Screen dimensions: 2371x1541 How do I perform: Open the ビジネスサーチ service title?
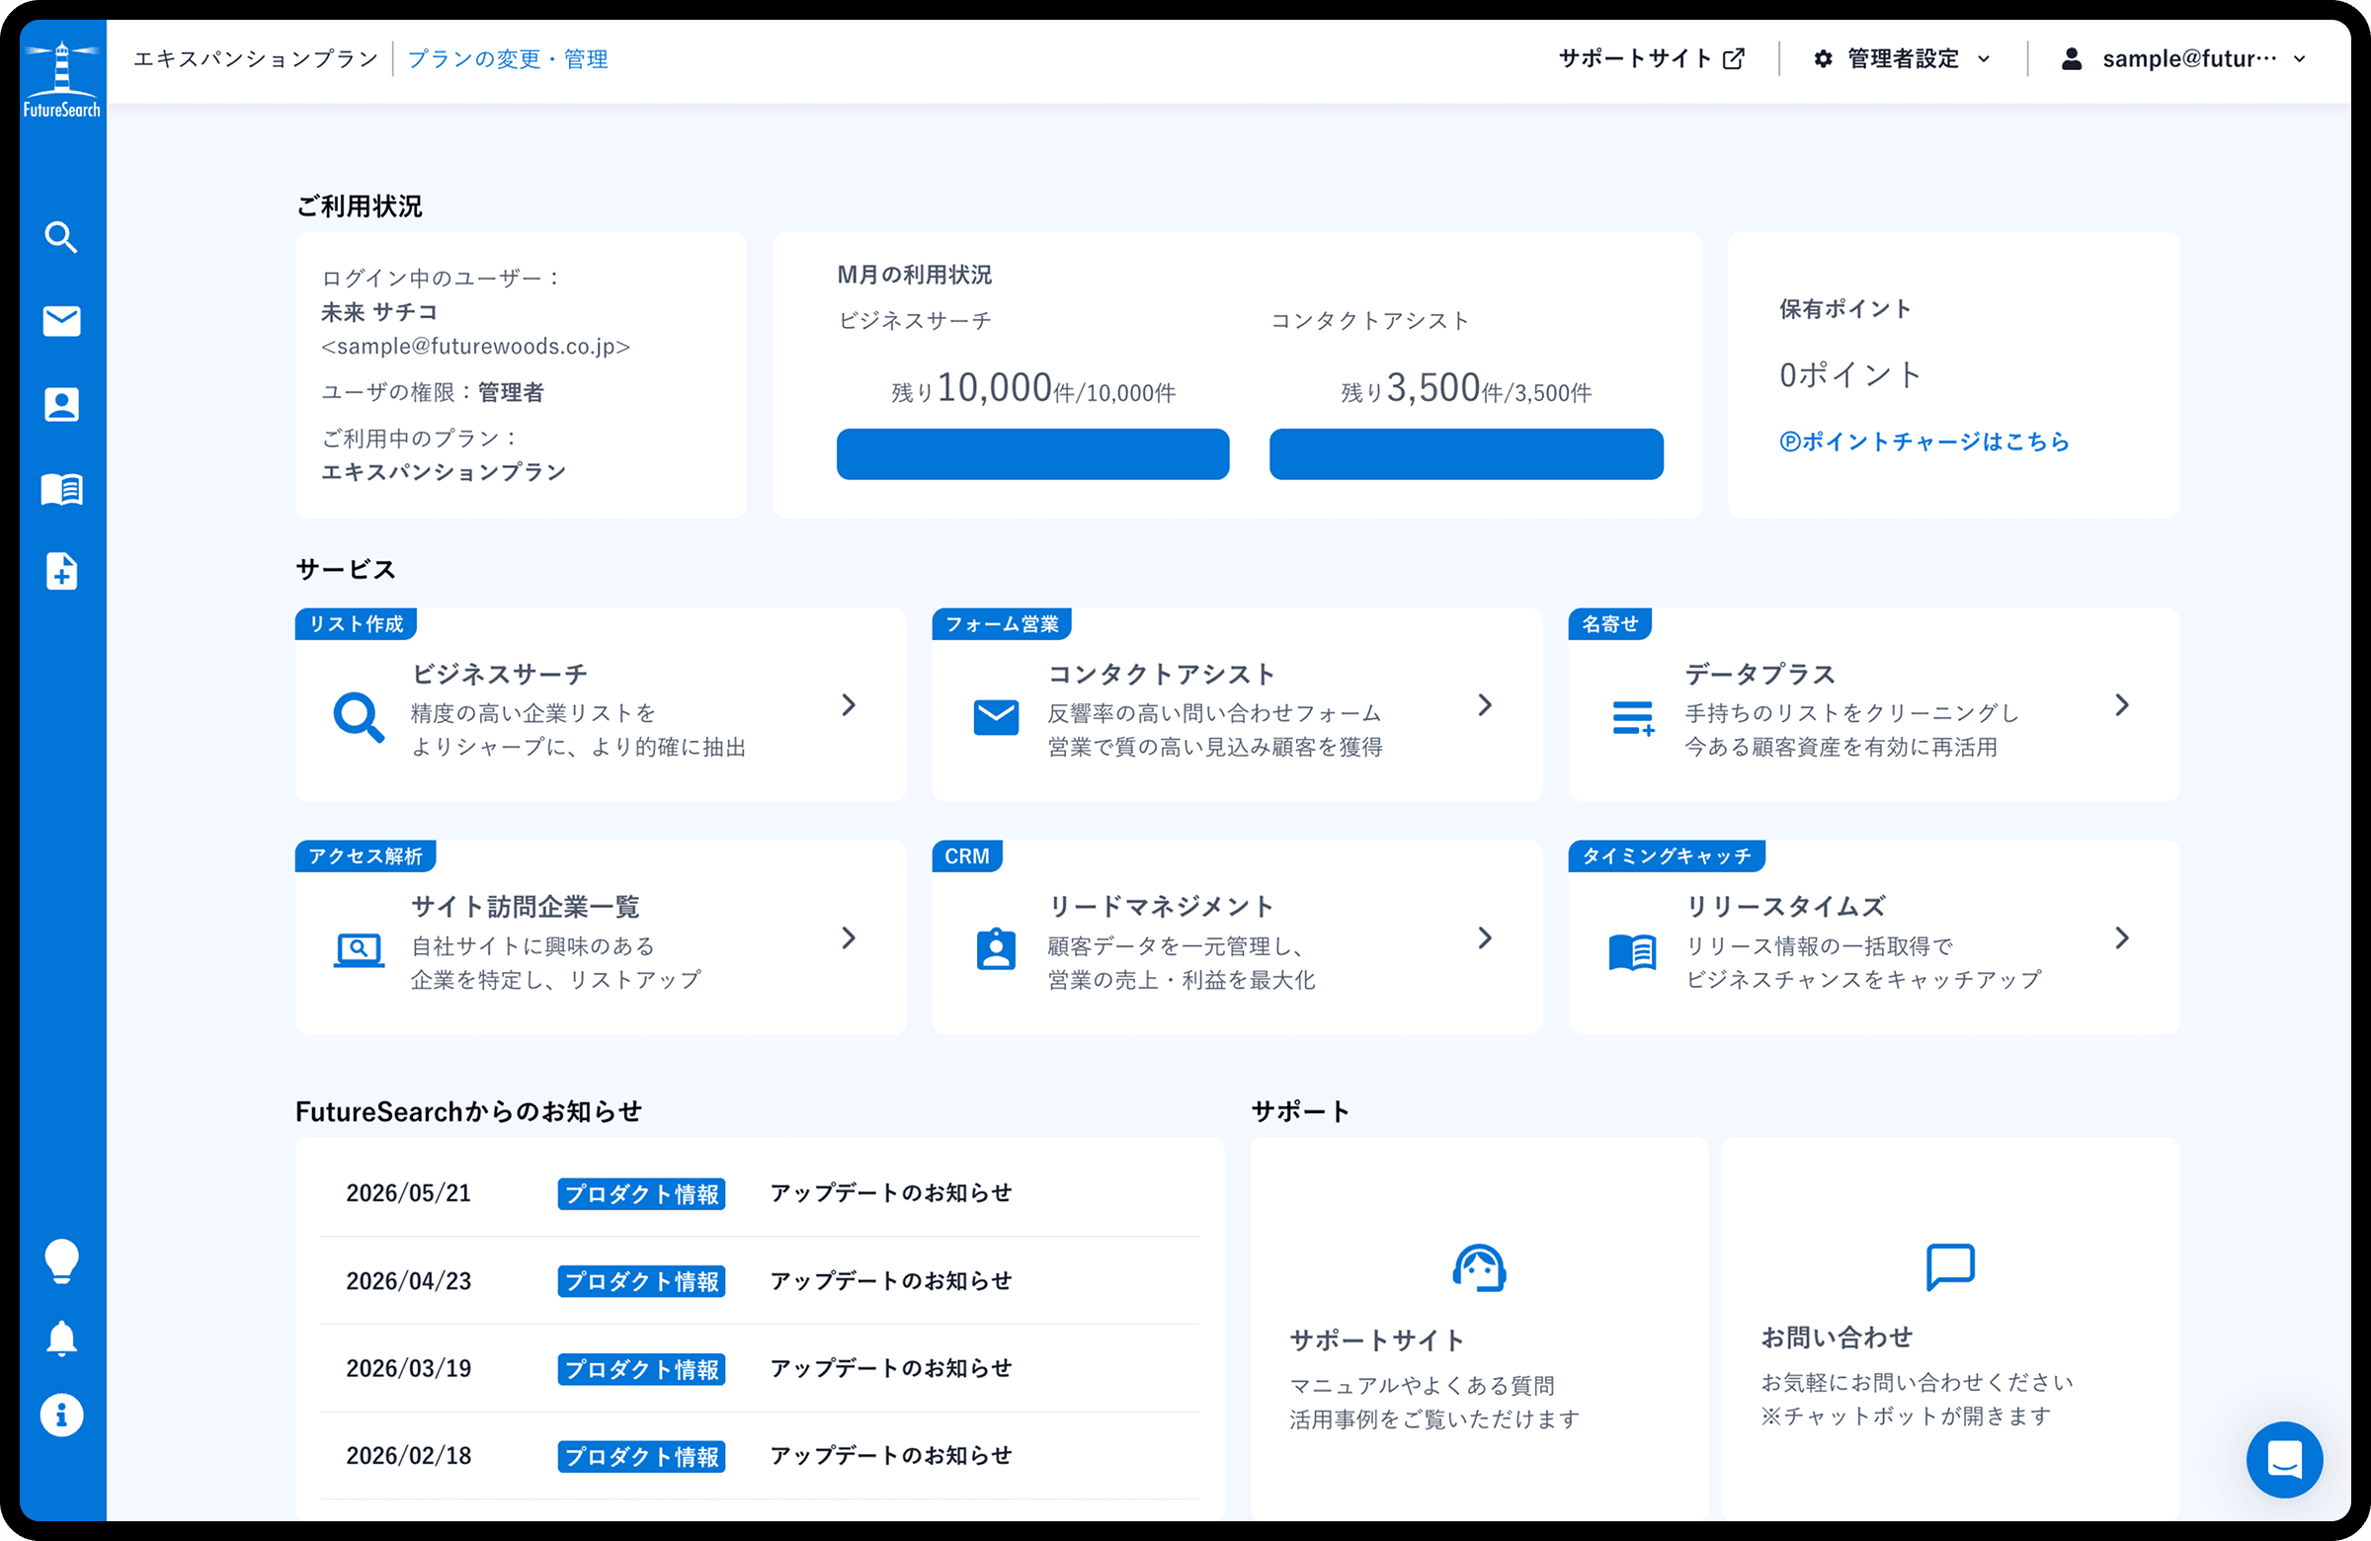(x=500, y=675)
